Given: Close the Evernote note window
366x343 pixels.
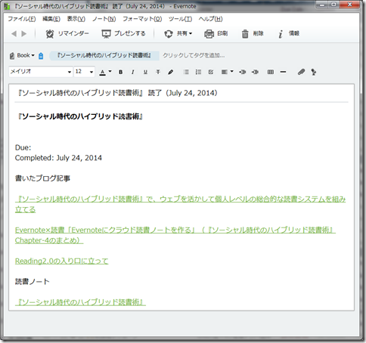Looking at the screenshot, I should click(x=349, y=5).
